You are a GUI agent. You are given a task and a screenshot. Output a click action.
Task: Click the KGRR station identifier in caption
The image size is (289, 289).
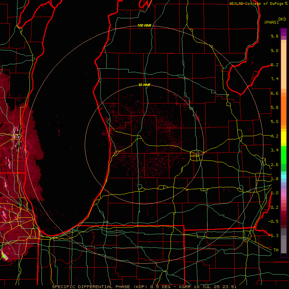coord(186,287)
